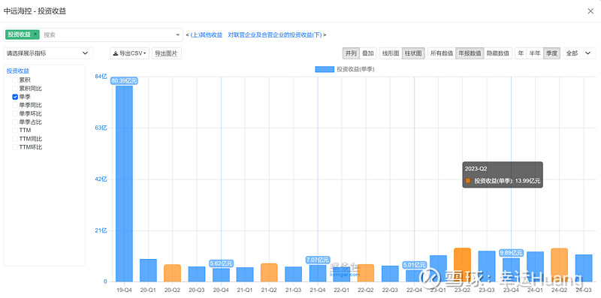601x298 pixels.
Task: Enable the TTM checkbox
Action: pos(15,130)
